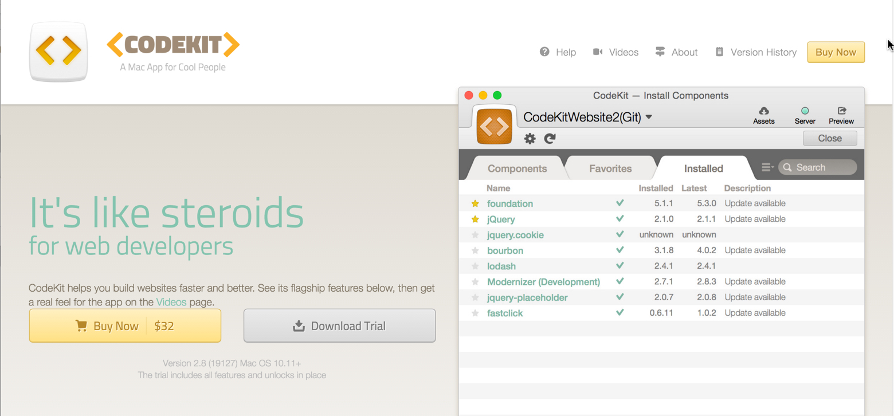The width and height of the screenshot is (894, 416).
Task: Select the Modernizer (Development) component name
Action: pos(543,282)
